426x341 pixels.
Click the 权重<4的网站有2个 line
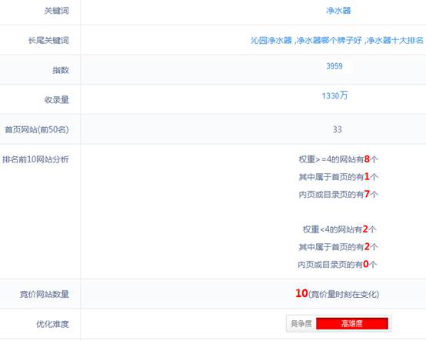point(339,229)
